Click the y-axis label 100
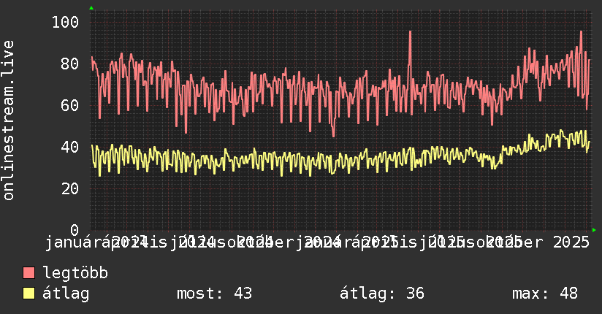Image resolution: width=602 pixels, height=314 pixels. point(66,22)
